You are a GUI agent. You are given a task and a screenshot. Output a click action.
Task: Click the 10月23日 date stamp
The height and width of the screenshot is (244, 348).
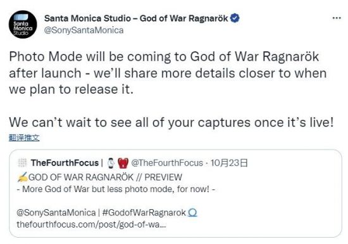[x=229, y=163]
